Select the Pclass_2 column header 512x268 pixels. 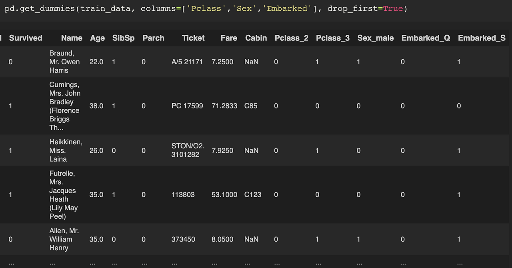tap(292, 38)
